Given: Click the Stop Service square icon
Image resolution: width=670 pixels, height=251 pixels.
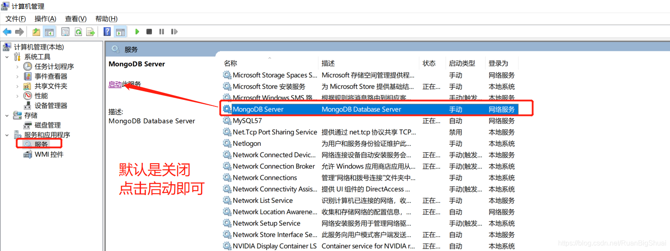Looking at the screenshot, I should tap(149, 32).
